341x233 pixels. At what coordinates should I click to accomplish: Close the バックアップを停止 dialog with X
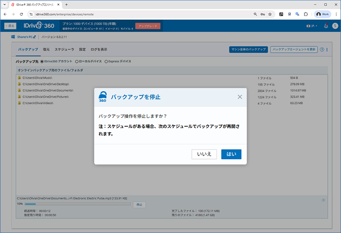point(240,97)
